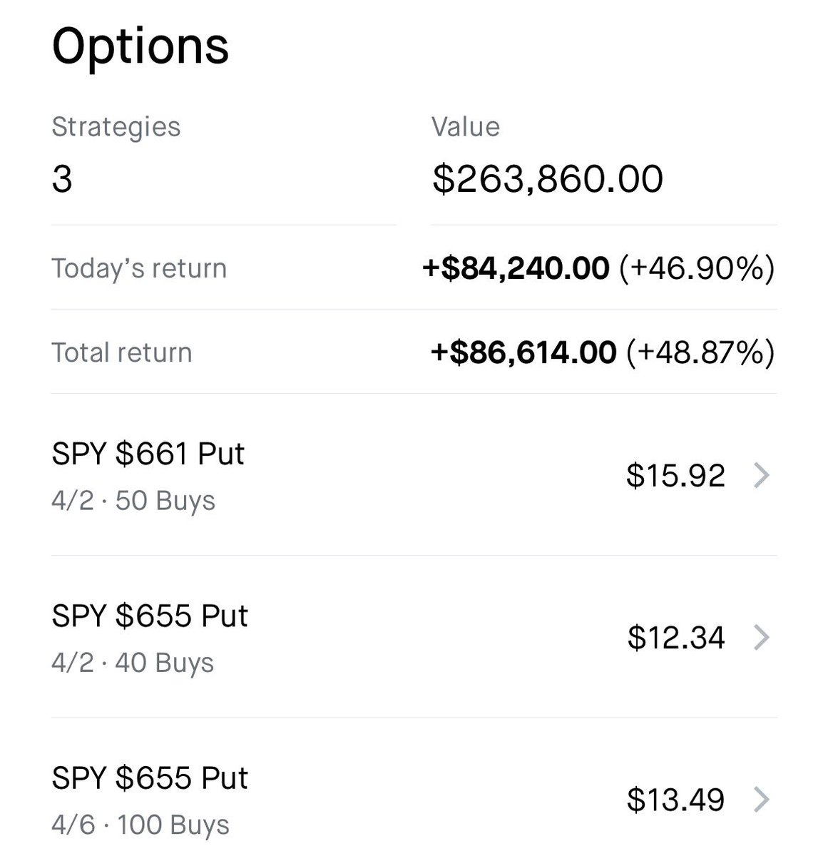Screen dimensions: 828x856
Task: Tap the +$86,614.00 total return figure
Action: point(523,352)
